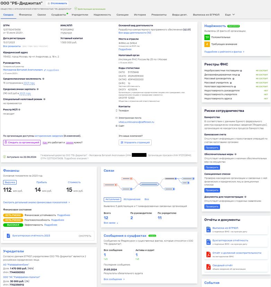Click the PDF icon for Отчёт о должной осмотрительности
271x287 pixels.
point(208,254)
